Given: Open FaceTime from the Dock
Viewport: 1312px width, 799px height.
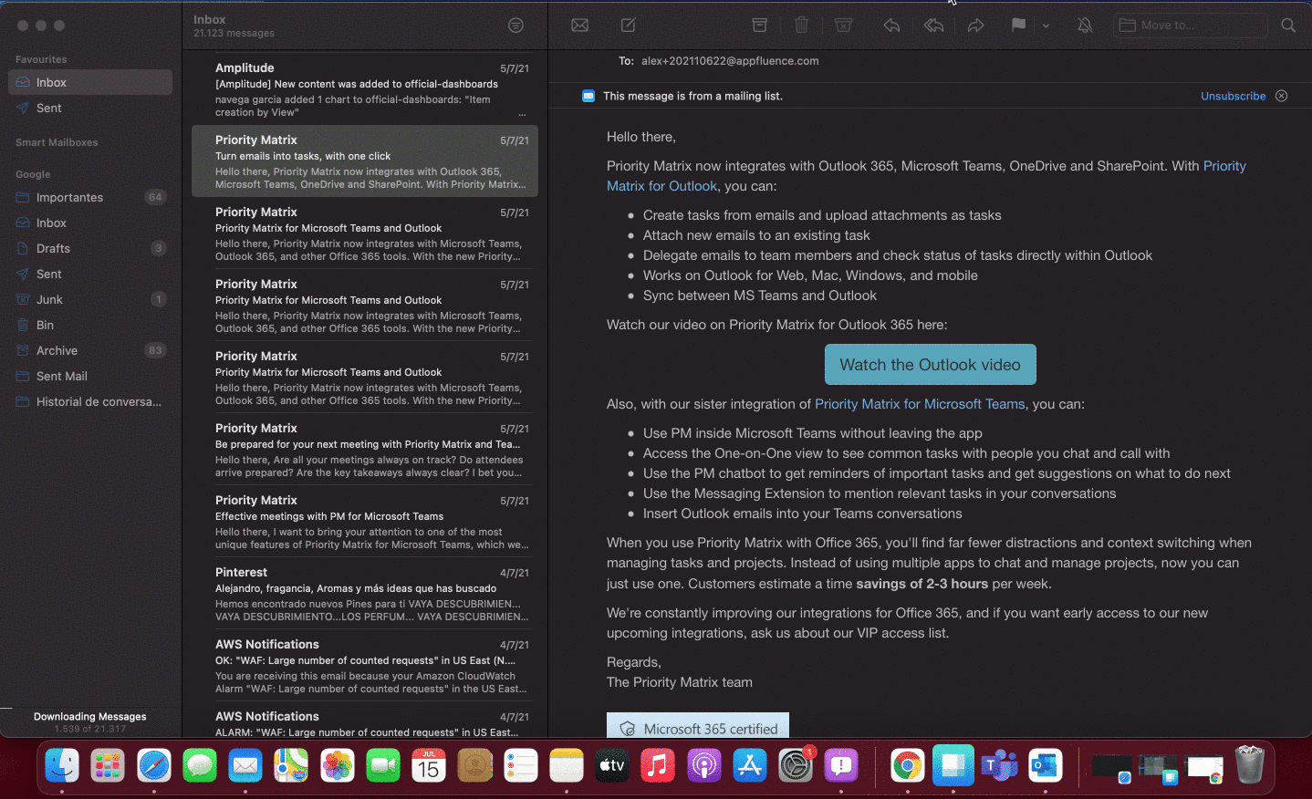Looking at the screenshot, I should (x=383, y=766).
